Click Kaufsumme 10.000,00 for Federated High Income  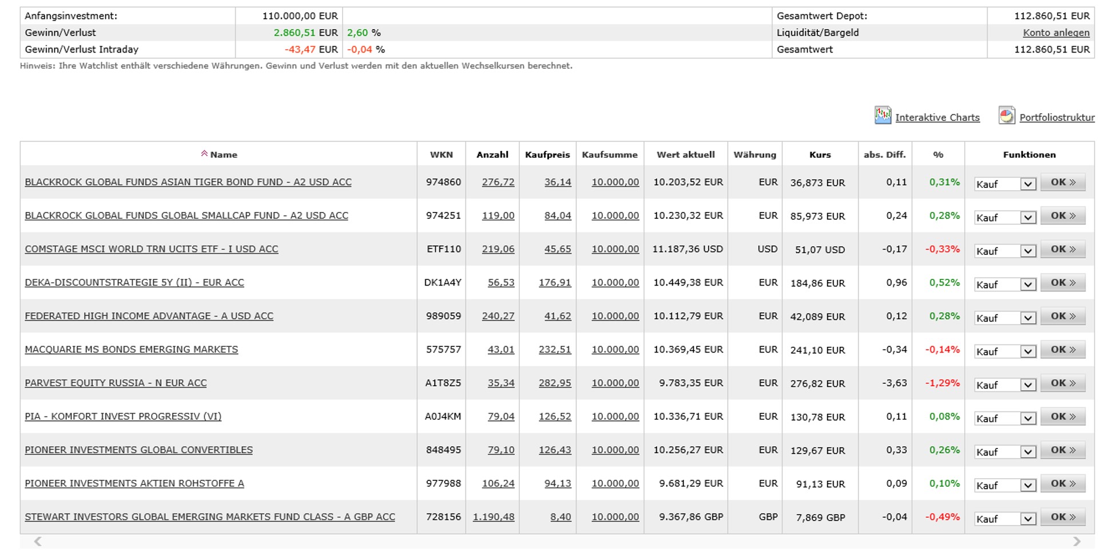click(x=615, y=316)
